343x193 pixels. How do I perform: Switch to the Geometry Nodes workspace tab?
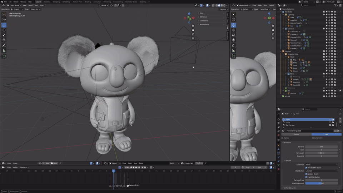(131, 2)
